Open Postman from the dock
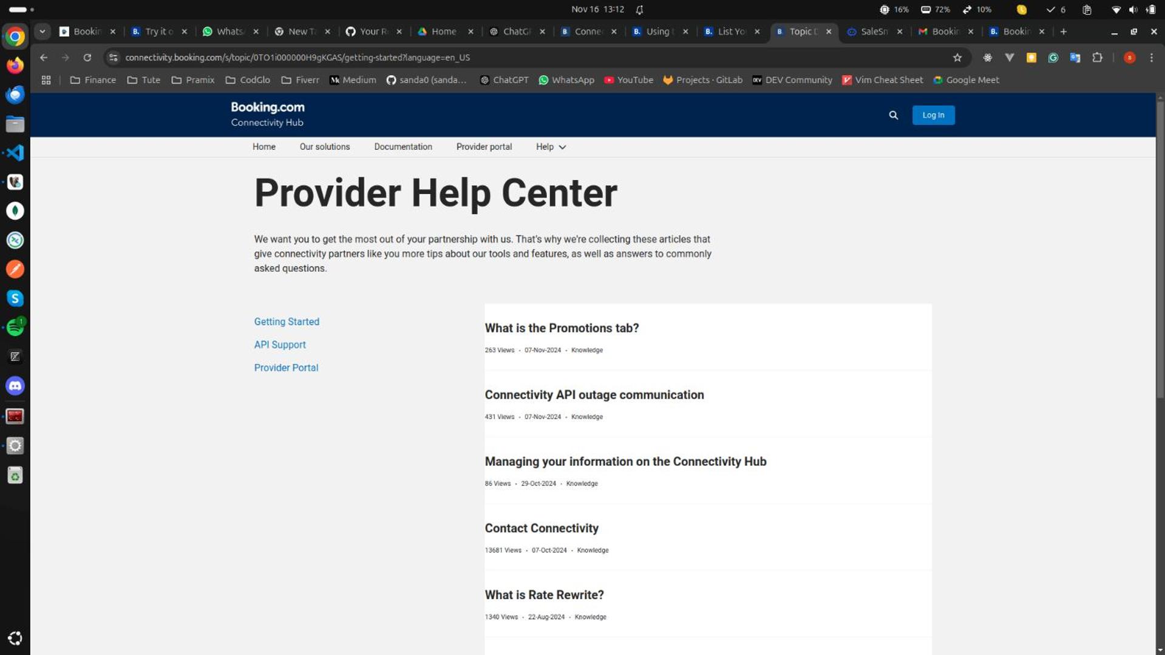This screenshot has width=1165, height=655. [15, 269]
